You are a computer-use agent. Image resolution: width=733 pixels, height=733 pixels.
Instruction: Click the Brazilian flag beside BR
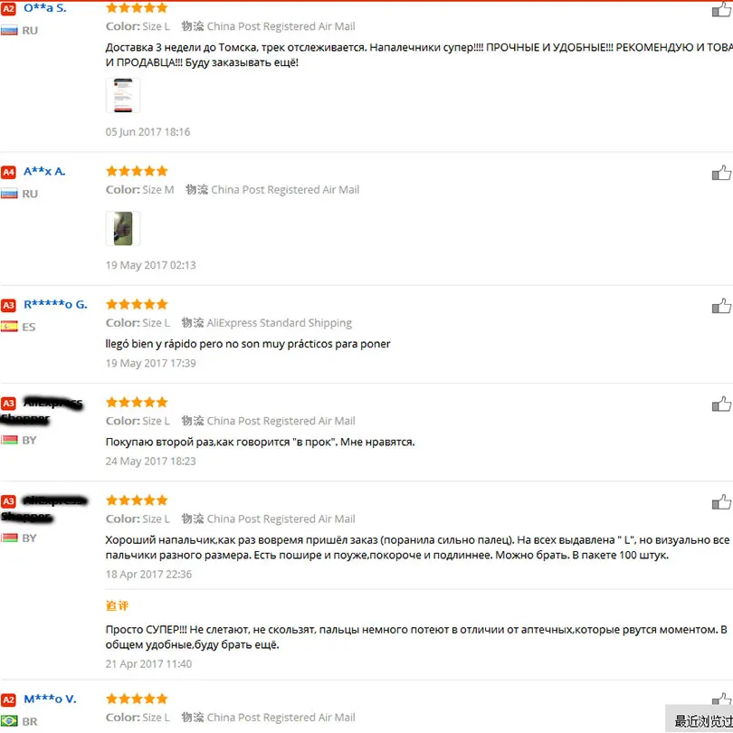pos(9,721)
